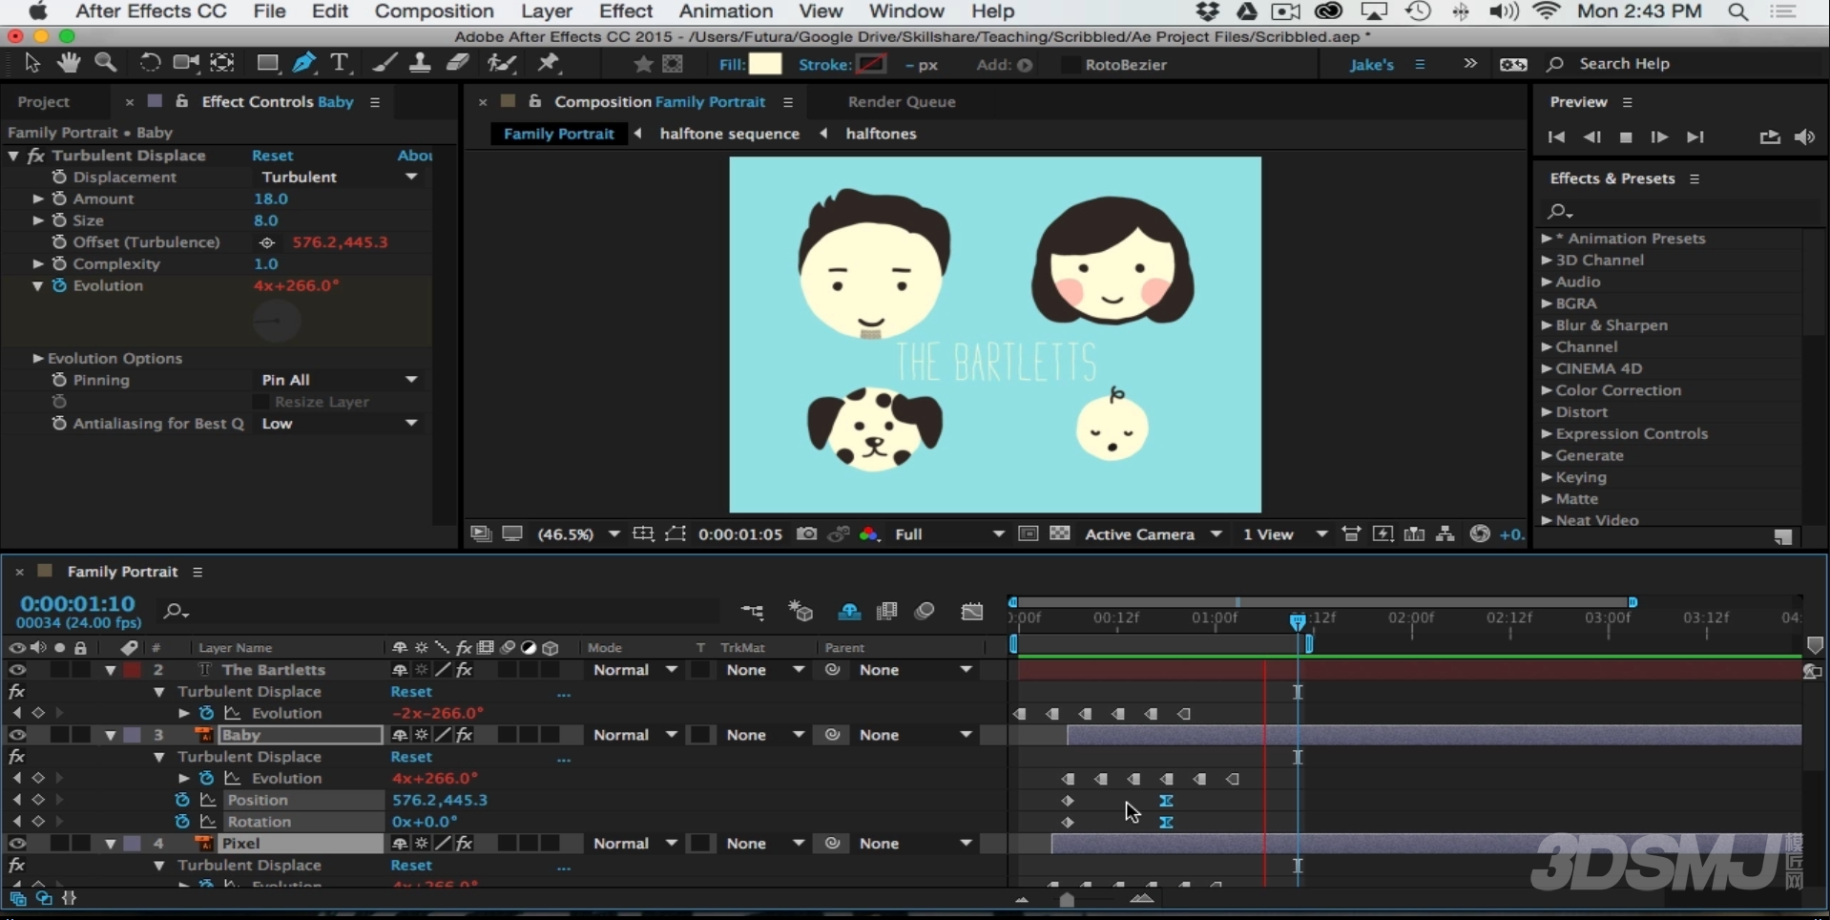Click the current timecode 0:00:01:10
Viewport: 1830px width, 920px height.
coord(77,604)
